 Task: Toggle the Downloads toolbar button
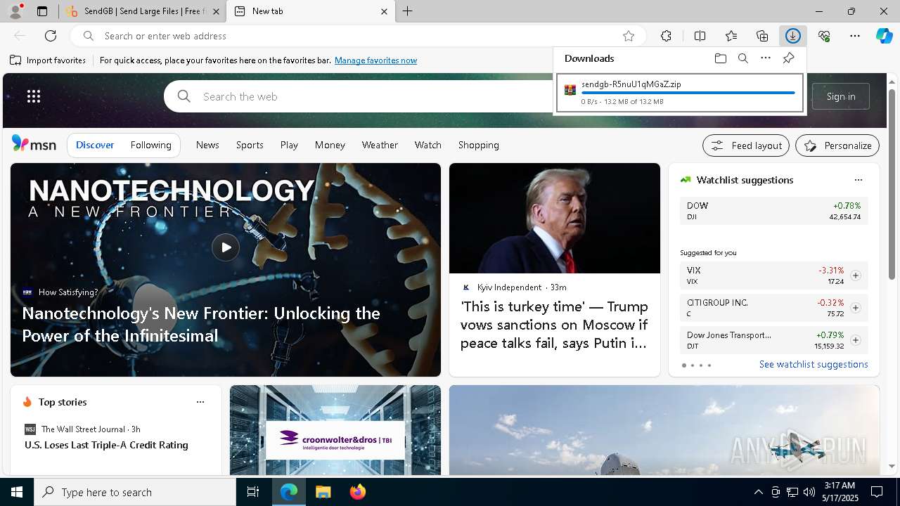coord(793,36)
